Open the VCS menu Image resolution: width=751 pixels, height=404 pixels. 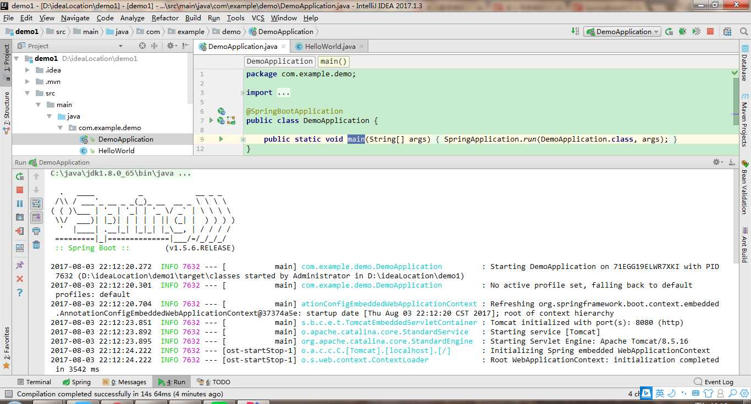coord(258,18)
